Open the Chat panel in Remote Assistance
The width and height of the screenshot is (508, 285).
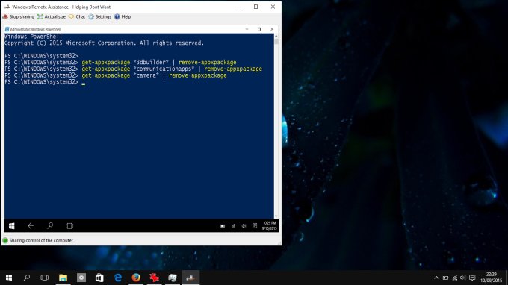77,17
